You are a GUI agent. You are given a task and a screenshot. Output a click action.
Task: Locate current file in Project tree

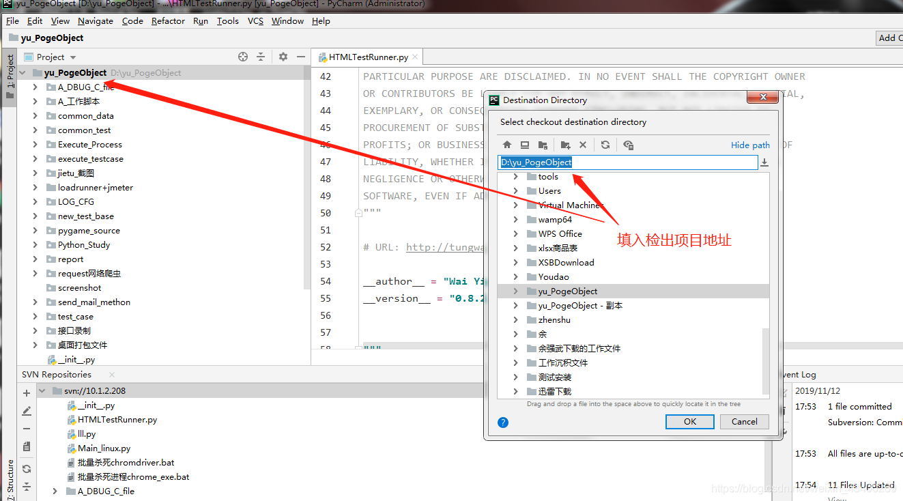243,57
